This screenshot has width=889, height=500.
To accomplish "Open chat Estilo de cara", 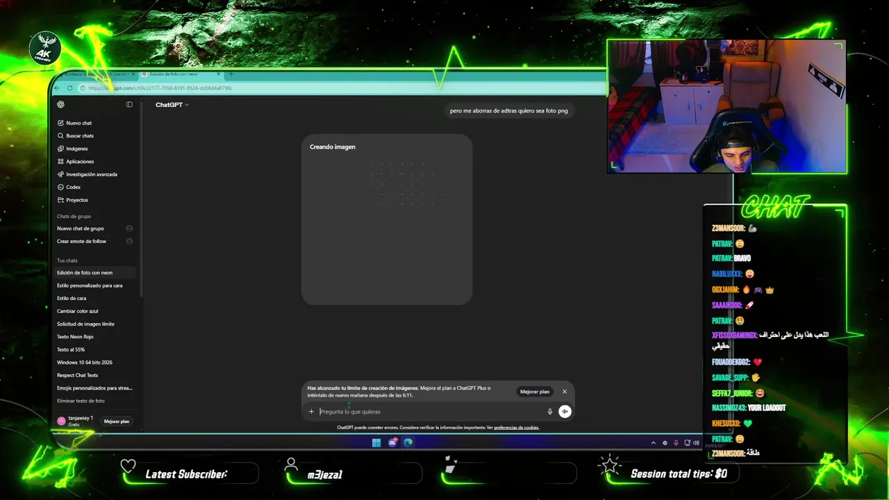I will pos(72,299).
